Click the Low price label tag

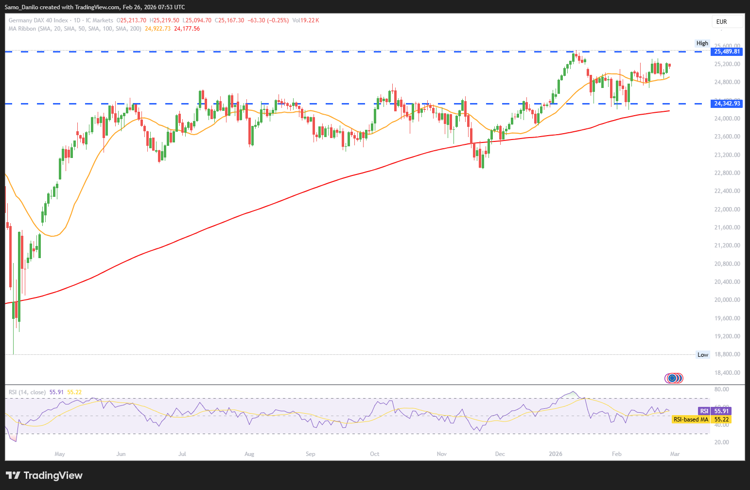pos(702,355)
